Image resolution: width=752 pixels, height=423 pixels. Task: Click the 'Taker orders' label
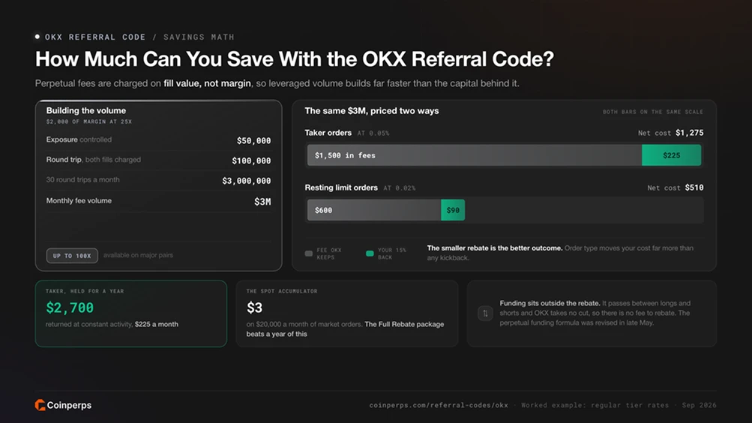pos(328,133)
